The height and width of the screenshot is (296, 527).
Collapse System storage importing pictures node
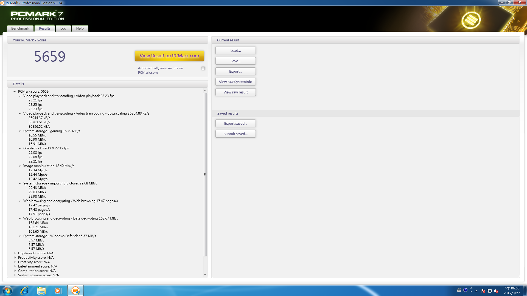(x=20, y=183)
